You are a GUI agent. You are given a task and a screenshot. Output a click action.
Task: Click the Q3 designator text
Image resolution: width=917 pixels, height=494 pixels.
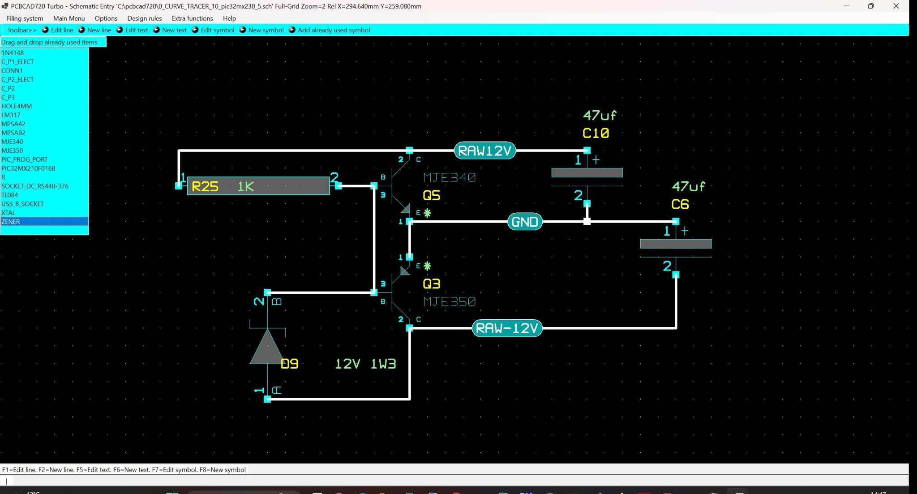click(432, 284)
